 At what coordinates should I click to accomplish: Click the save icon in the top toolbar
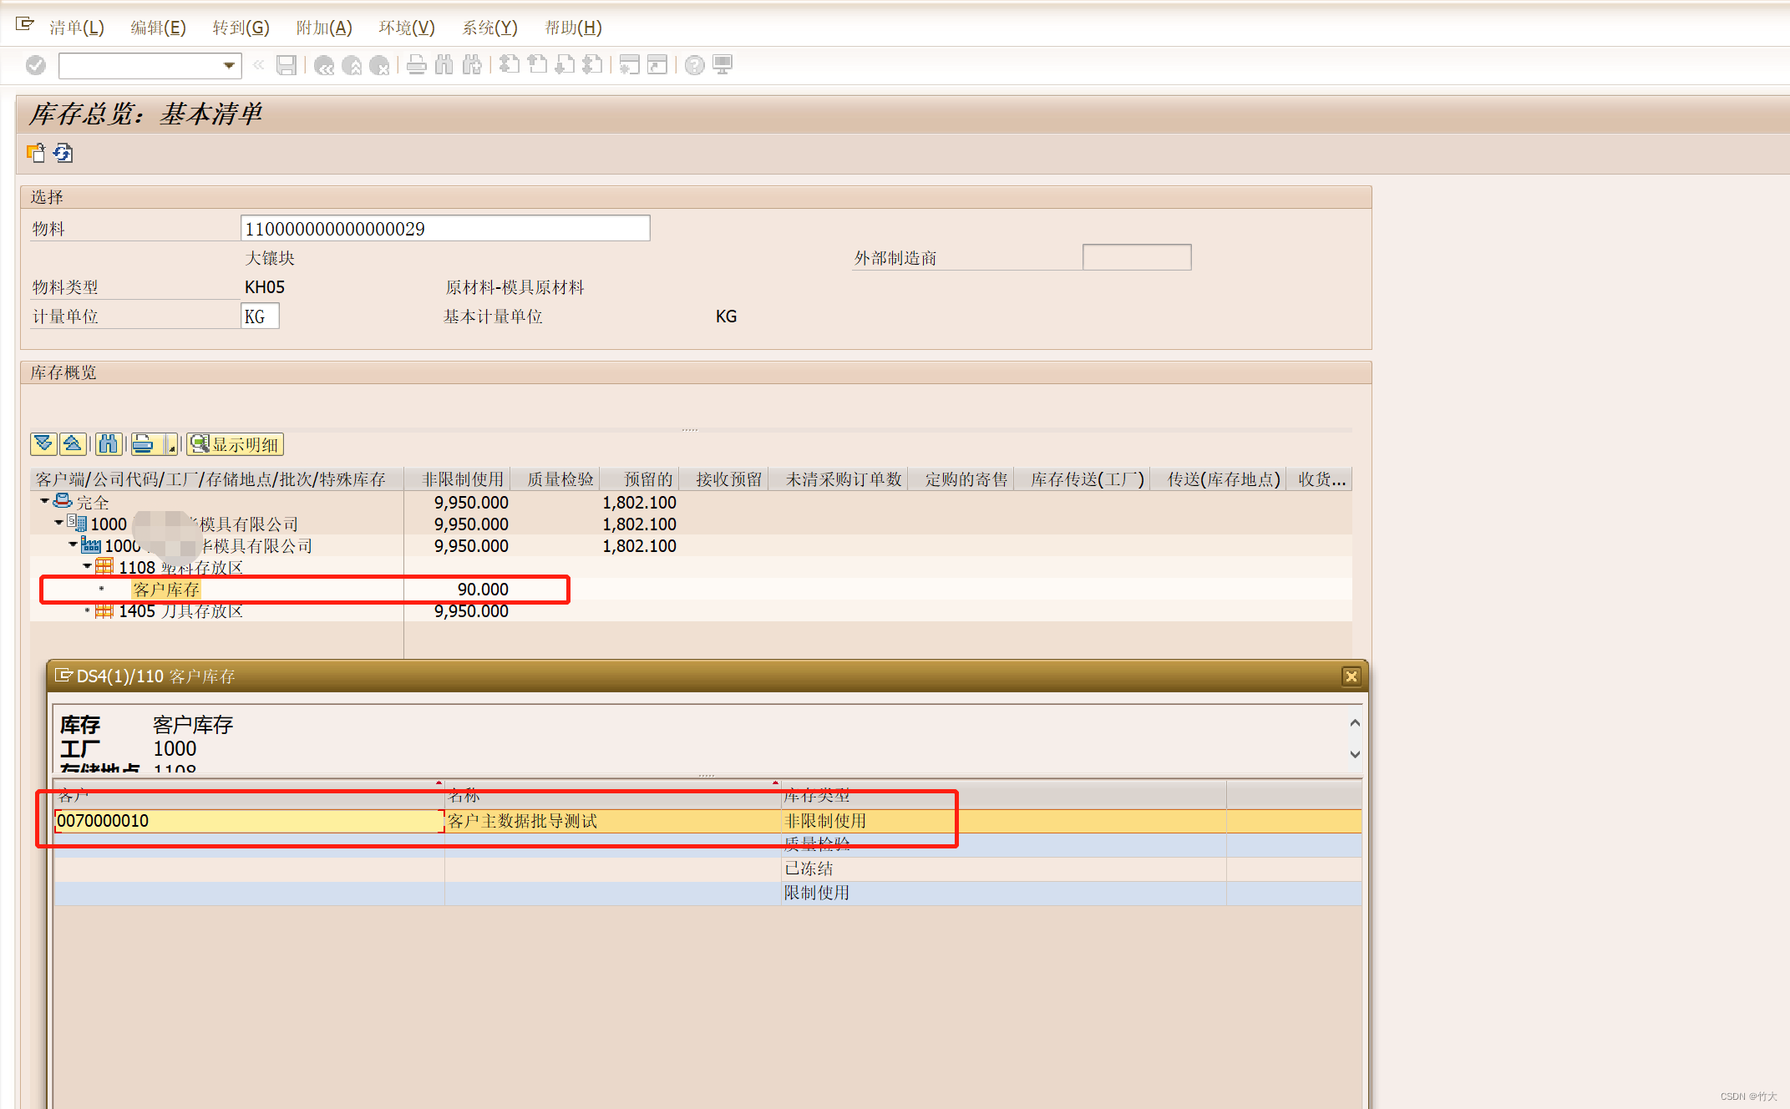[287, 65]
